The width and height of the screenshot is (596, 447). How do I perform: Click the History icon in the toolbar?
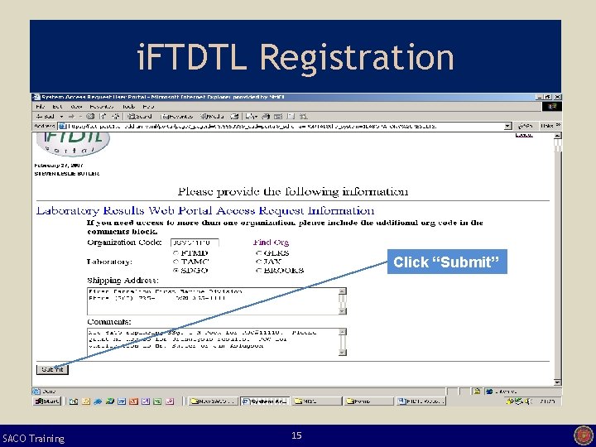pyautogui.click(x=234, y=117)
